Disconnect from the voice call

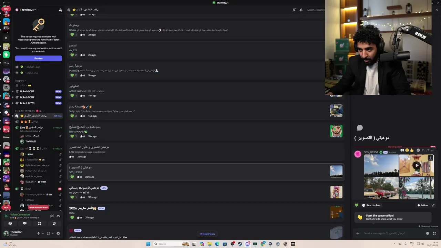58,216
